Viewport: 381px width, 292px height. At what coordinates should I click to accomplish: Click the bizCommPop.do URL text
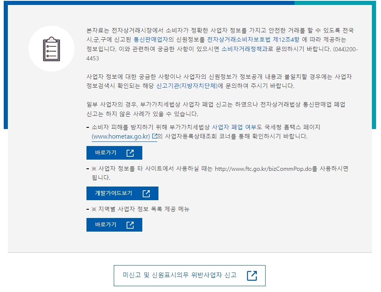(263, 169)
